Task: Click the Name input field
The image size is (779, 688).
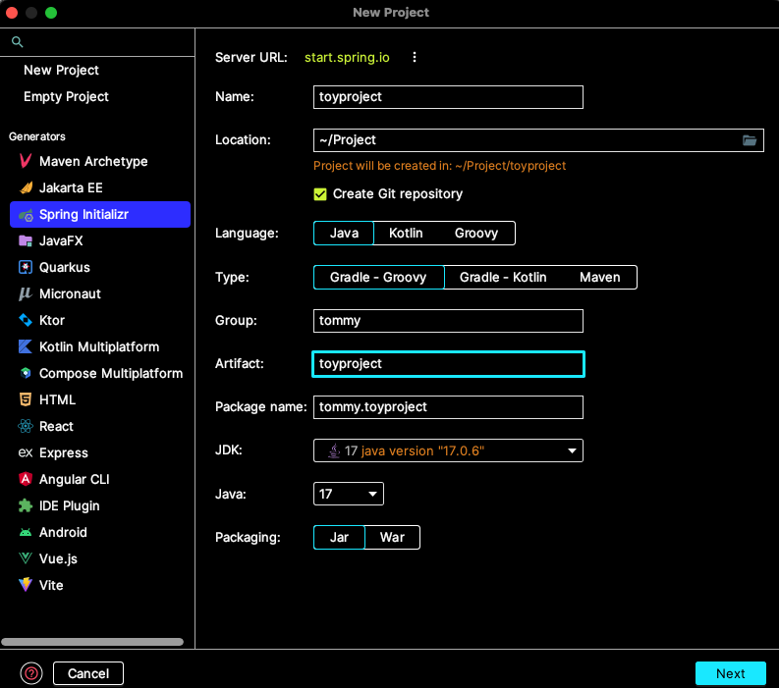Action: click(448, 97)
